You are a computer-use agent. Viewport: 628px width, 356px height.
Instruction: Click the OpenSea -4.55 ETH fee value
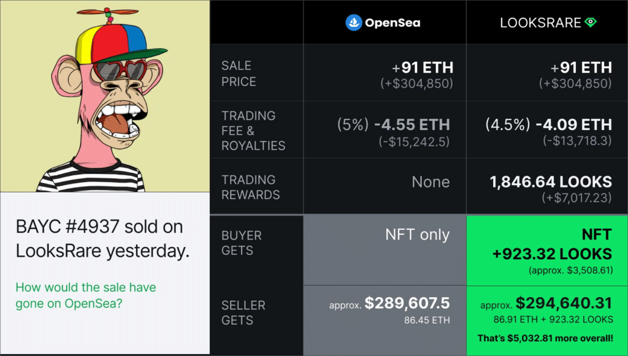click(x=412, y=124)
